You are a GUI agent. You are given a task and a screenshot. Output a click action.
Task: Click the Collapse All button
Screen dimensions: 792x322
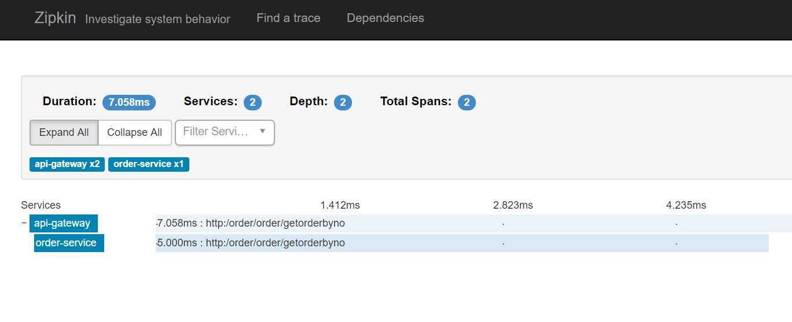[x=134, y=132]
